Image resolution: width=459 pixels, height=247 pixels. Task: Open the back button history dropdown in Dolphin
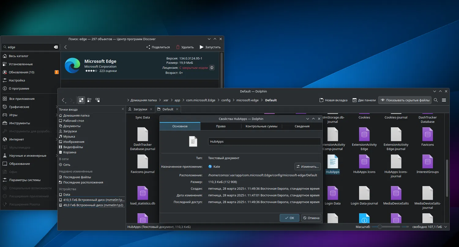[65, 103]
